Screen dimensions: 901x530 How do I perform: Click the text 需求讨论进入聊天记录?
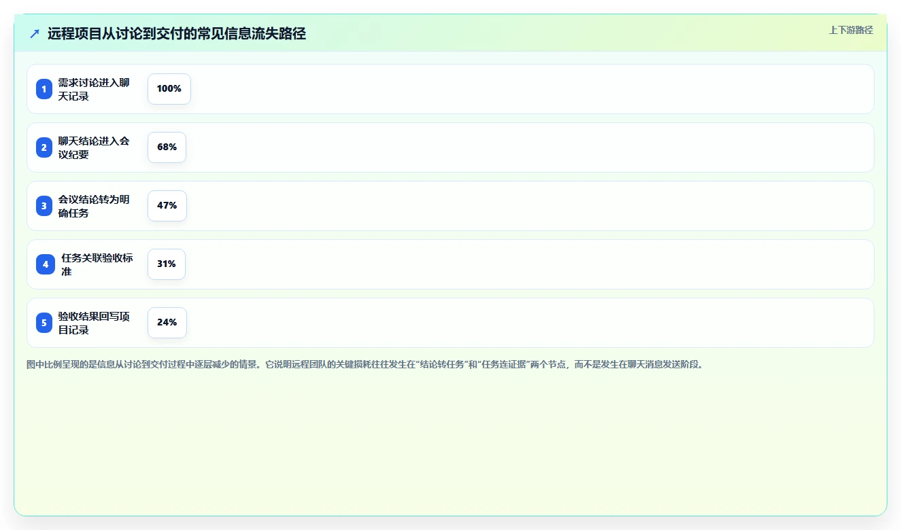coord(94,89)
